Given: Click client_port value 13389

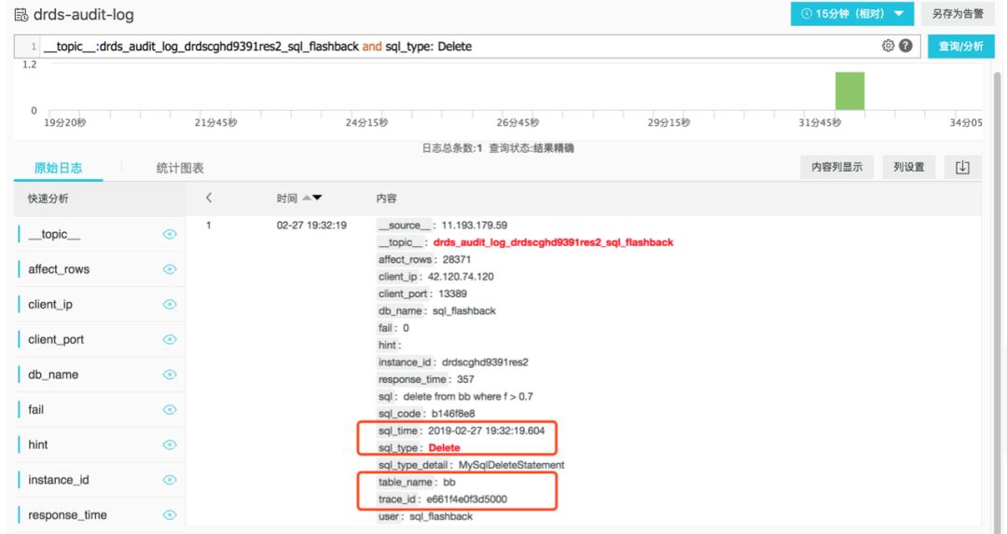Looking at the screenshot, I should coord(453,294).
